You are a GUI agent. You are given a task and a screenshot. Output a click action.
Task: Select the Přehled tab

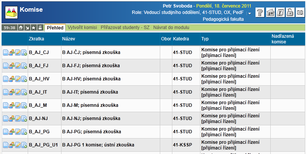55,28
